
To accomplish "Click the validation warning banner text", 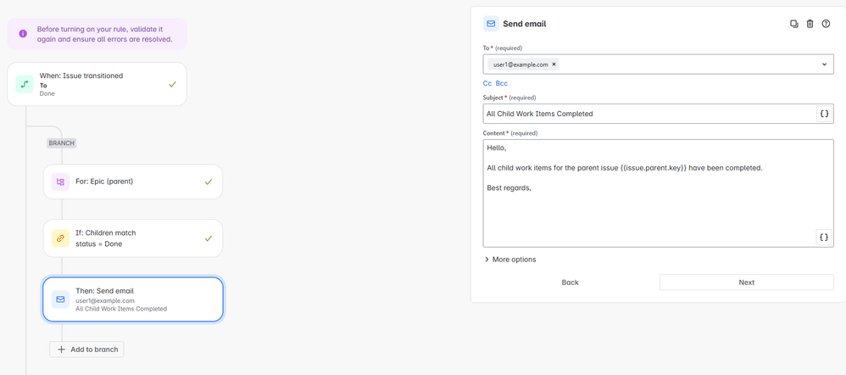I will 104,34.
